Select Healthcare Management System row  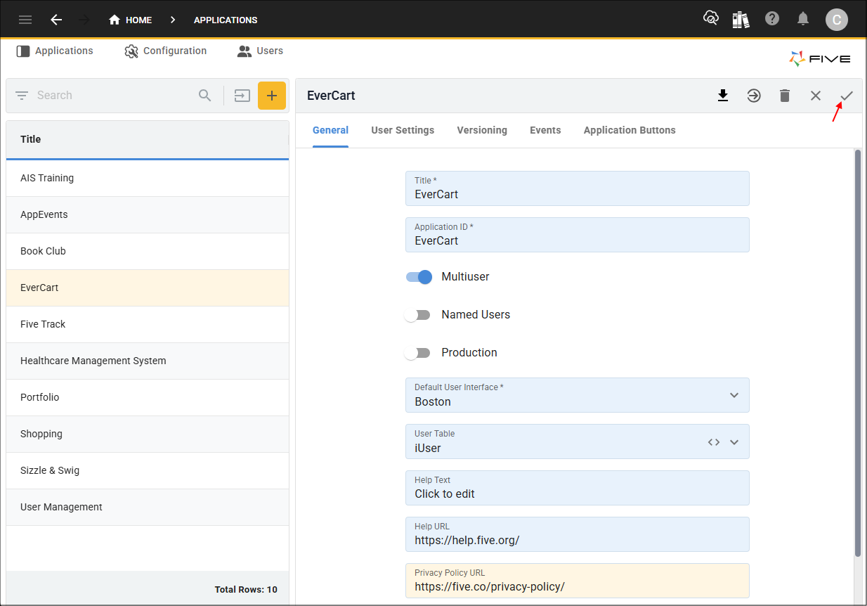pos(93,361)
